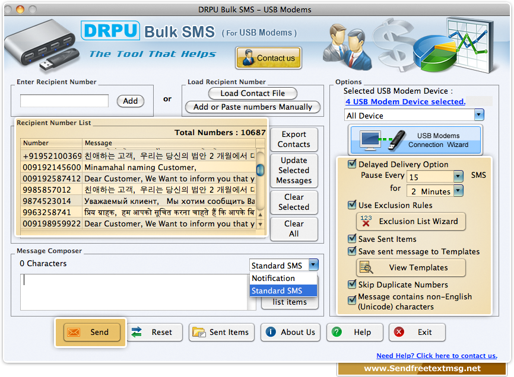This screenshot has width=514, height=377.
Task: Toggle the non-English Unicode characters checkbox
Action: (352, 300)
